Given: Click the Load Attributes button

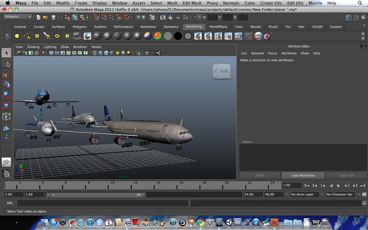Looking at the screenshot, I should click(303, 175).
